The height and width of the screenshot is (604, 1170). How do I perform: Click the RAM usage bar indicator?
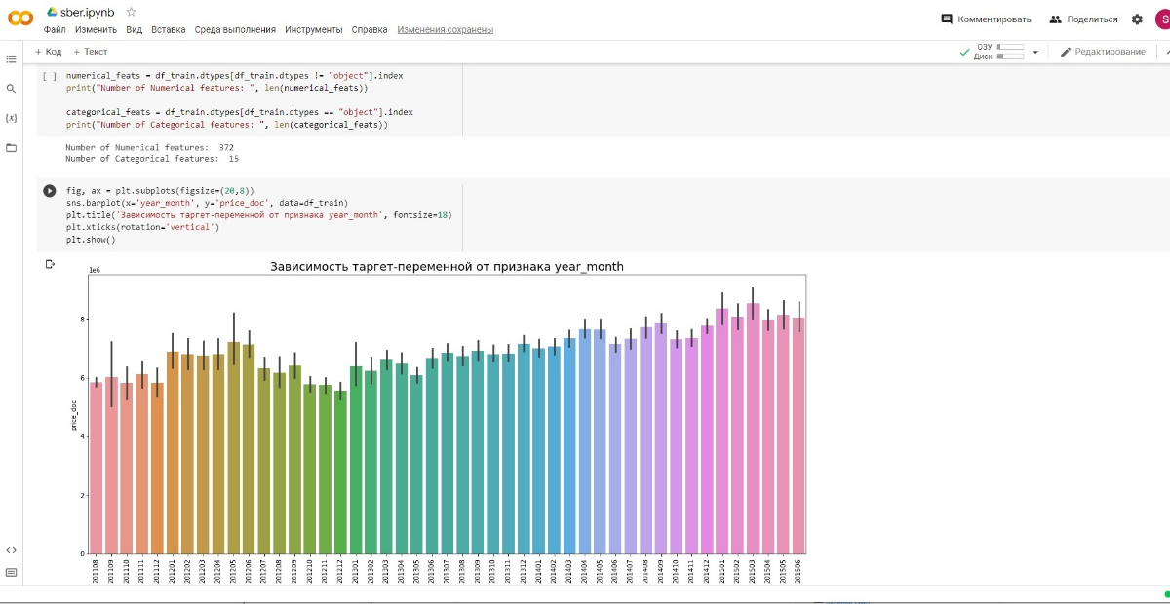pyautogui.click(x=1009, y=47)
